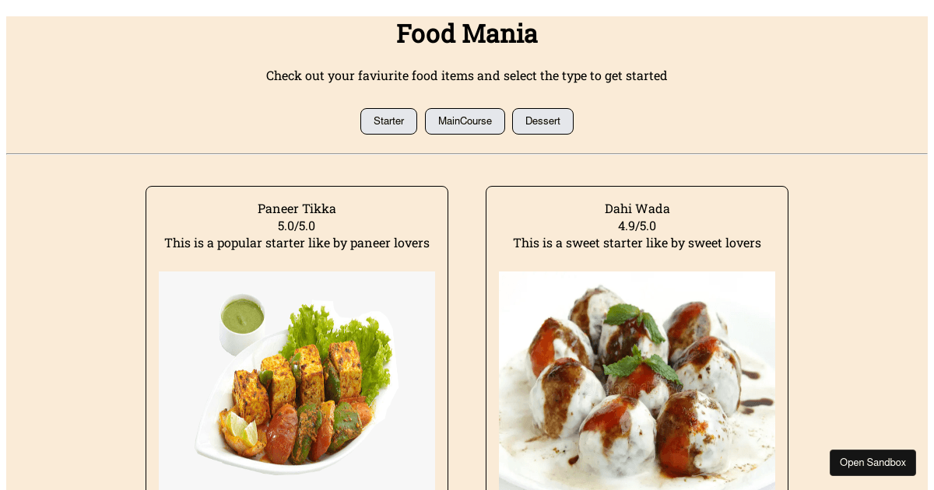Open the sandbox via Open Sandbox button
Image resolution: width=934 pixels, height=490 pixels.
click(873, 462)
